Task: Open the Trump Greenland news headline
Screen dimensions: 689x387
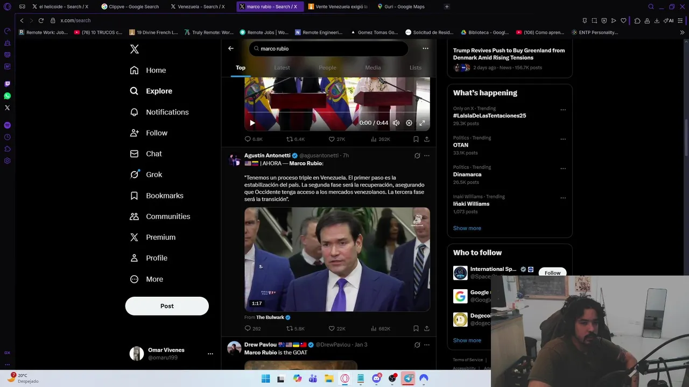Action: 509,54
